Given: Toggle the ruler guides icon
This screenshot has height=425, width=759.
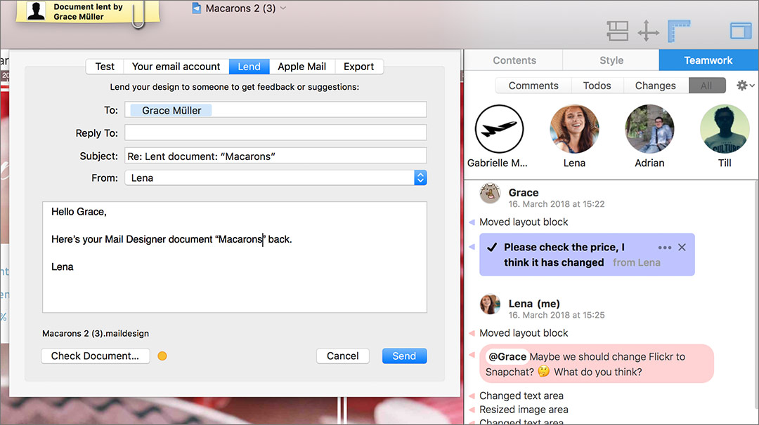Looking at the screenshot, I should click(x=679, y=32).
